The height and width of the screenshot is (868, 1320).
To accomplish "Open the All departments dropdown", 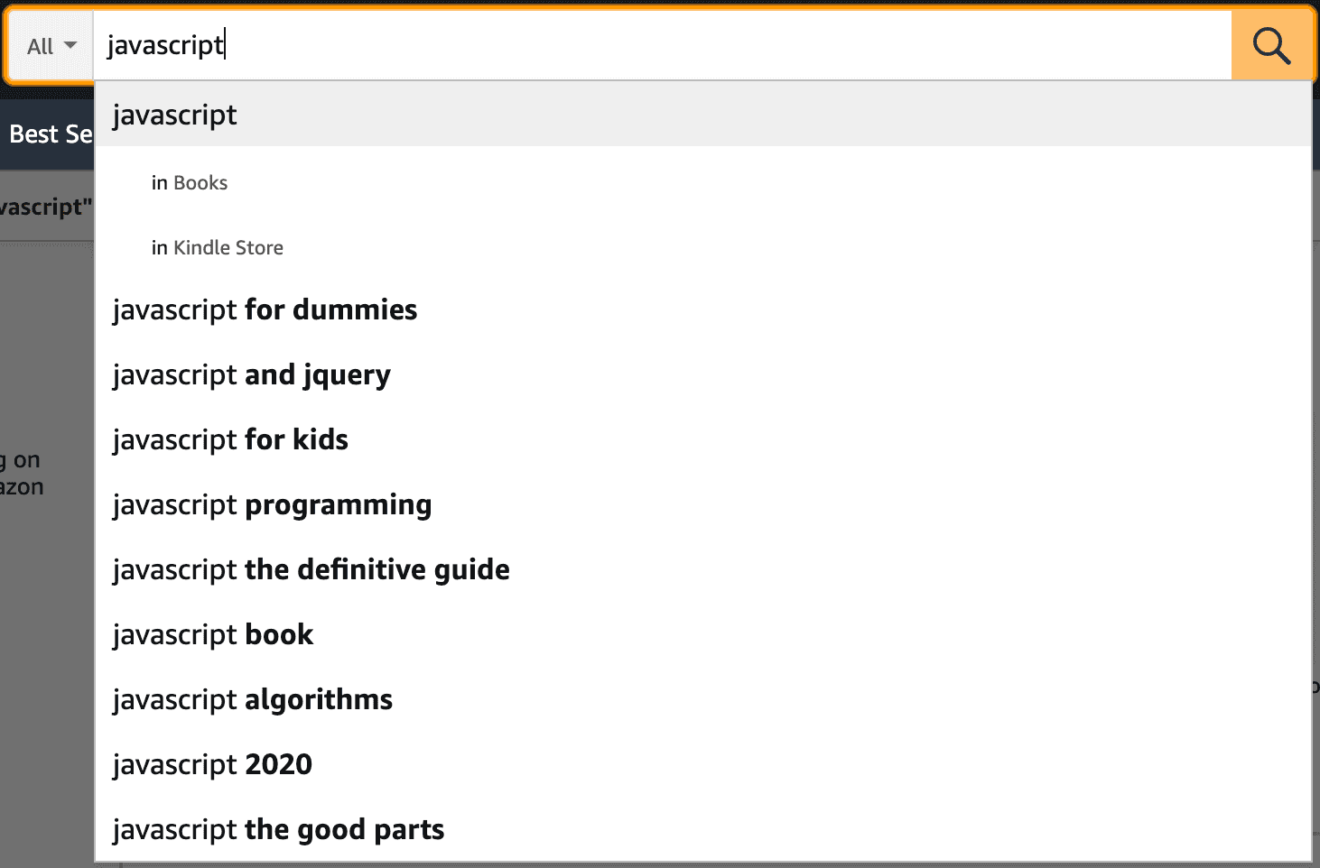I will point(51,46).
